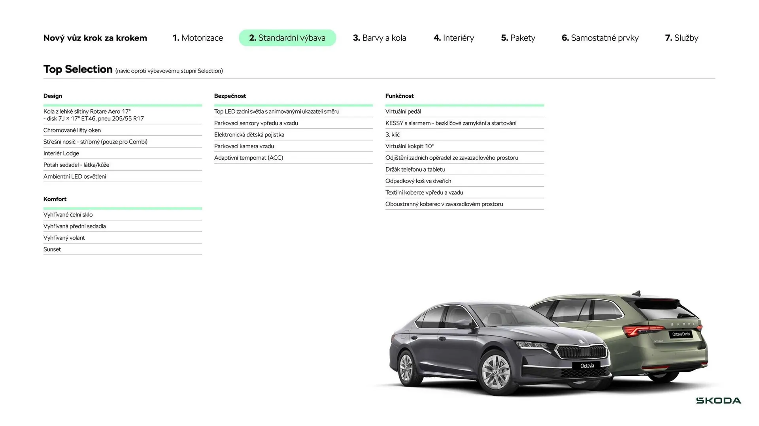
Task: Click 'Elektronická dětská pojistka' row
Action: point(293,135)
